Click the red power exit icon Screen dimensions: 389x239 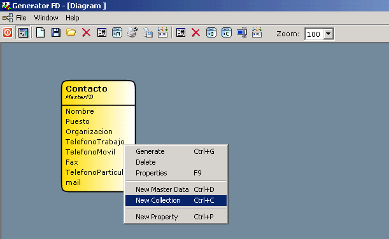click(x=8, y=32)
